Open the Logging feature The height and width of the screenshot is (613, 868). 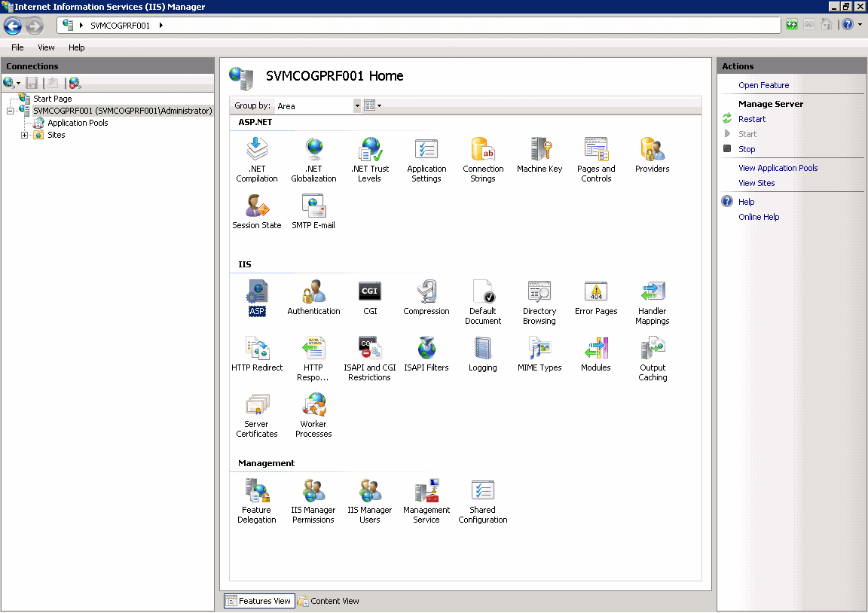point(483,354)
